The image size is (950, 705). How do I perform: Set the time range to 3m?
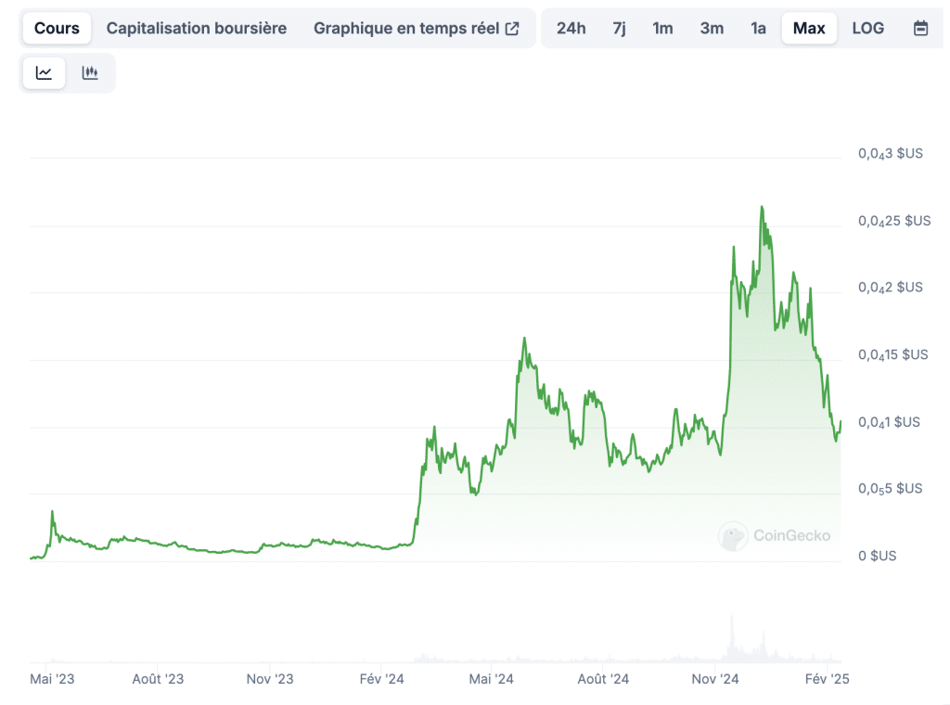tap(712, 29)
